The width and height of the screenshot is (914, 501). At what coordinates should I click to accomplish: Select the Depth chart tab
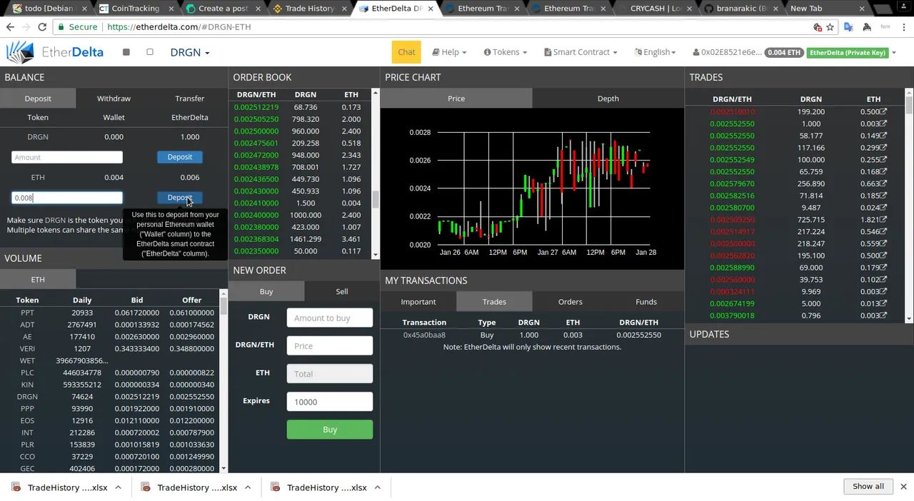[608, 98]
